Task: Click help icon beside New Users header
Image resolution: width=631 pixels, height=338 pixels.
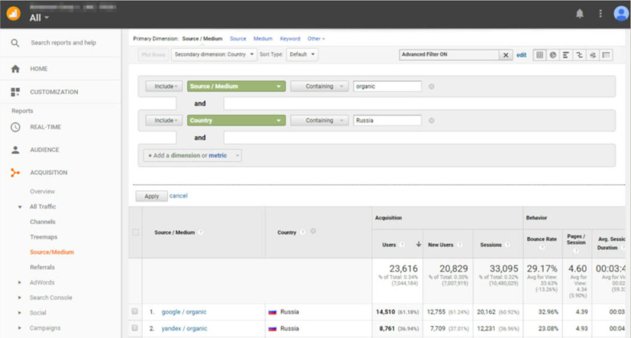Action: (460, 244)
